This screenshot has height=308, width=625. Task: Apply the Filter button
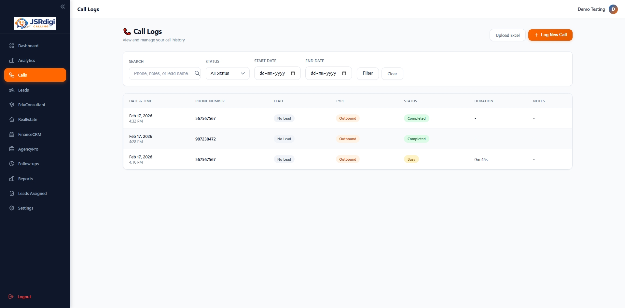coord(368,73)
